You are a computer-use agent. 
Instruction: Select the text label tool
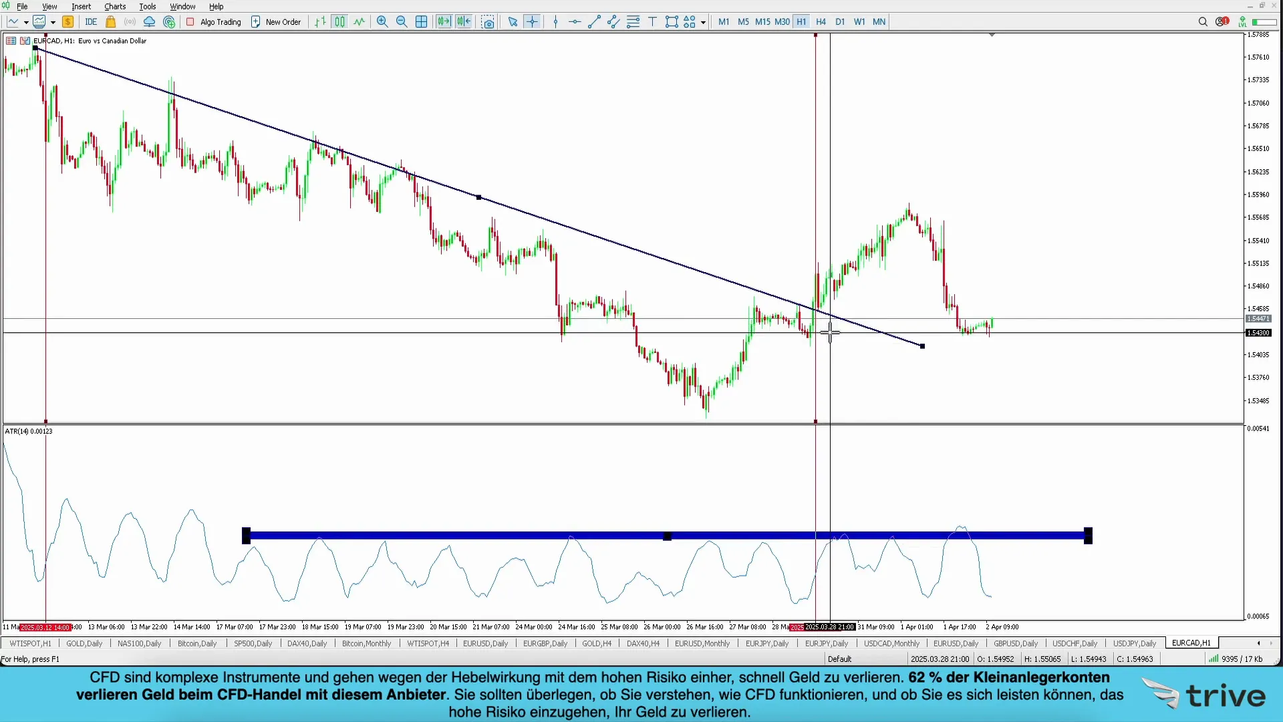652,21
